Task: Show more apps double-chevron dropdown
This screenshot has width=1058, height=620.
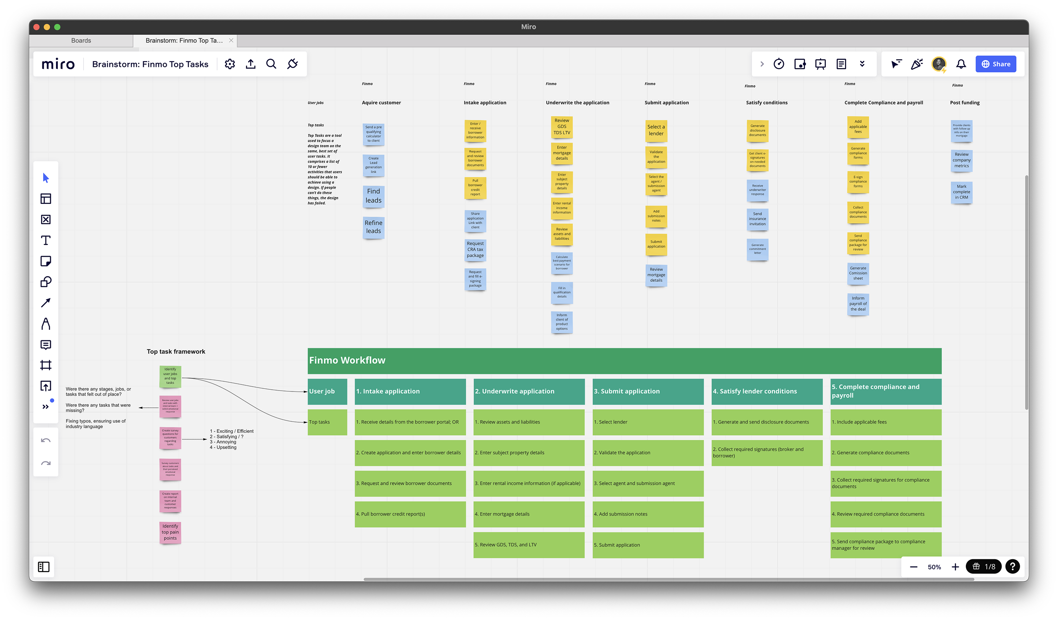Action: point(862,64)
